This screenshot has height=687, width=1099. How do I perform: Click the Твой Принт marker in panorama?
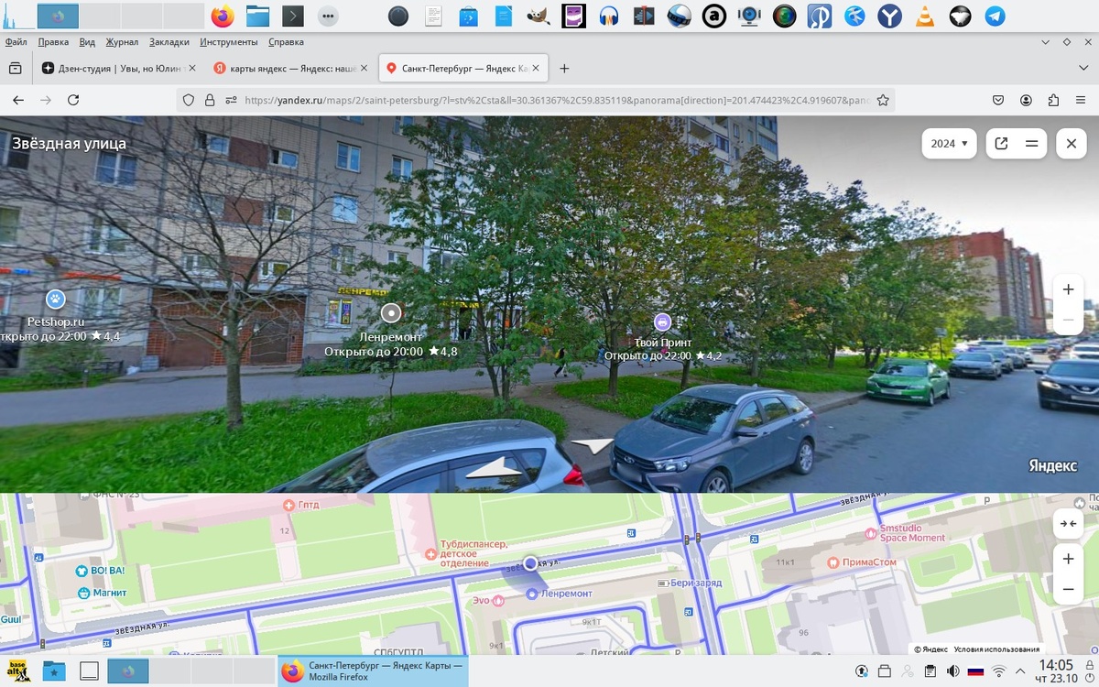point(662,322)
